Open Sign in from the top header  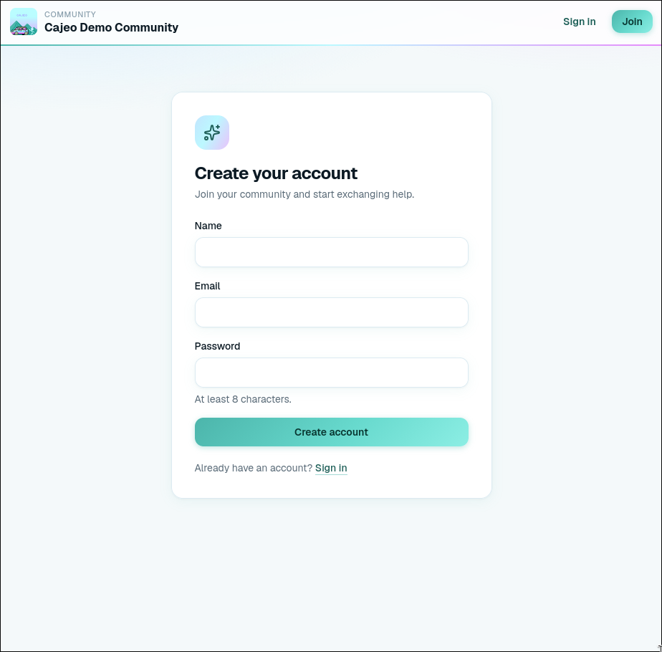pyautogui.click(x=579, y=21)
